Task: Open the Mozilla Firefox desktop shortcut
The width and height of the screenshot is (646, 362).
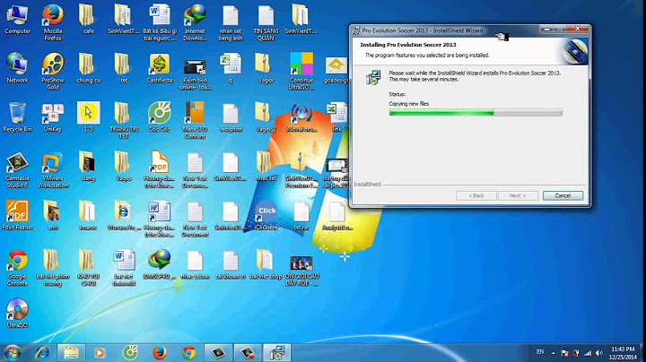Action: pyautogui.click(x=53, y=22)
